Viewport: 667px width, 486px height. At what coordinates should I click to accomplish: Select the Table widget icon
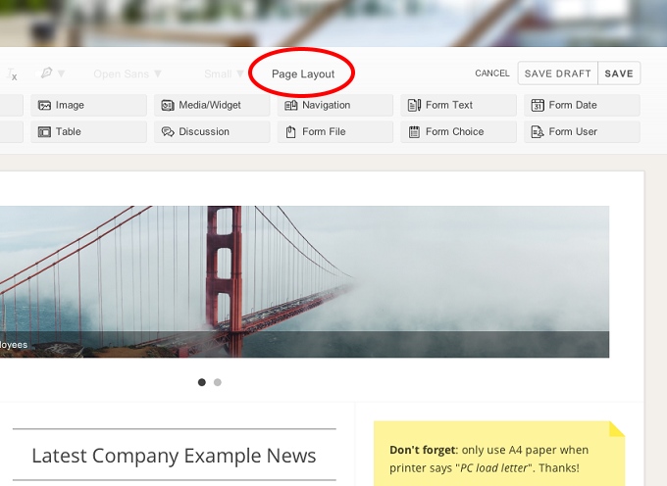(44, 132)
